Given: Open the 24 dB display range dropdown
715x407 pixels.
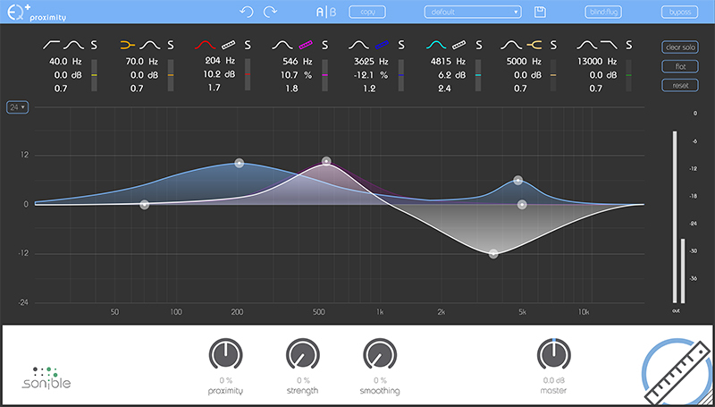Looking at the screenshot, I should click(16, 107).
